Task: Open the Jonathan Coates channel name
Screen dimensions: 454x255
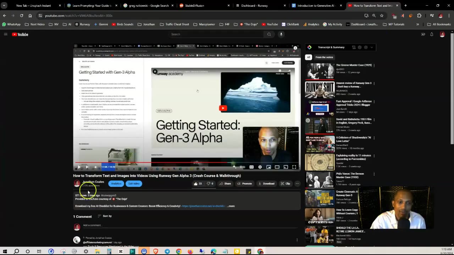Action: tap(93, 182)
